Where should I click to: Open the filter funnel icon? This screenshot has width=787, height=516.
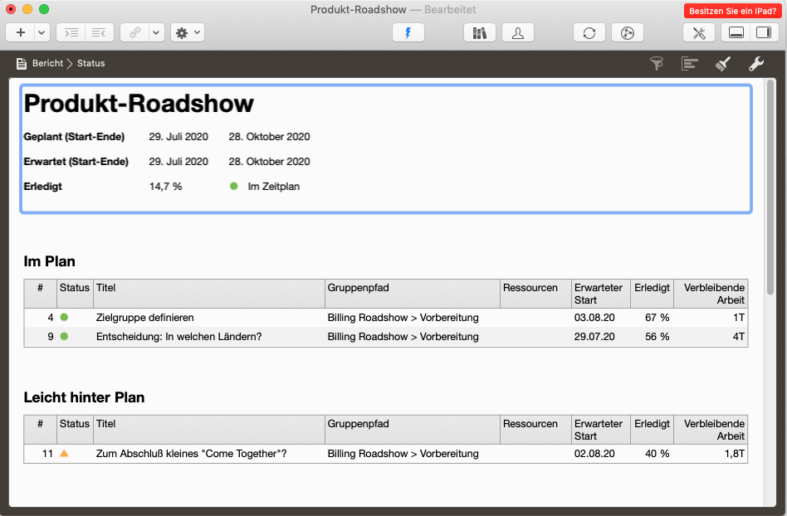click(x=657, y=63)
